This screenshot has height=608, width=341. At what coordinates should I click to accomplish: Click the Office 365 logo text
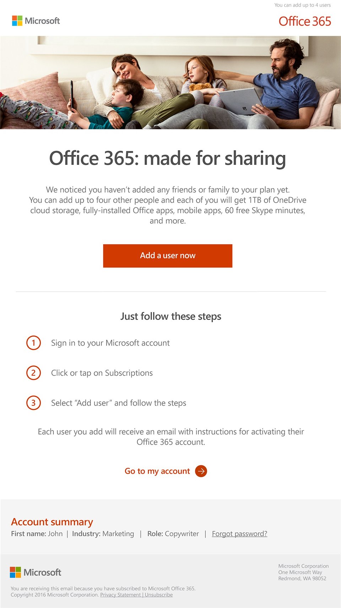[304, 21]
